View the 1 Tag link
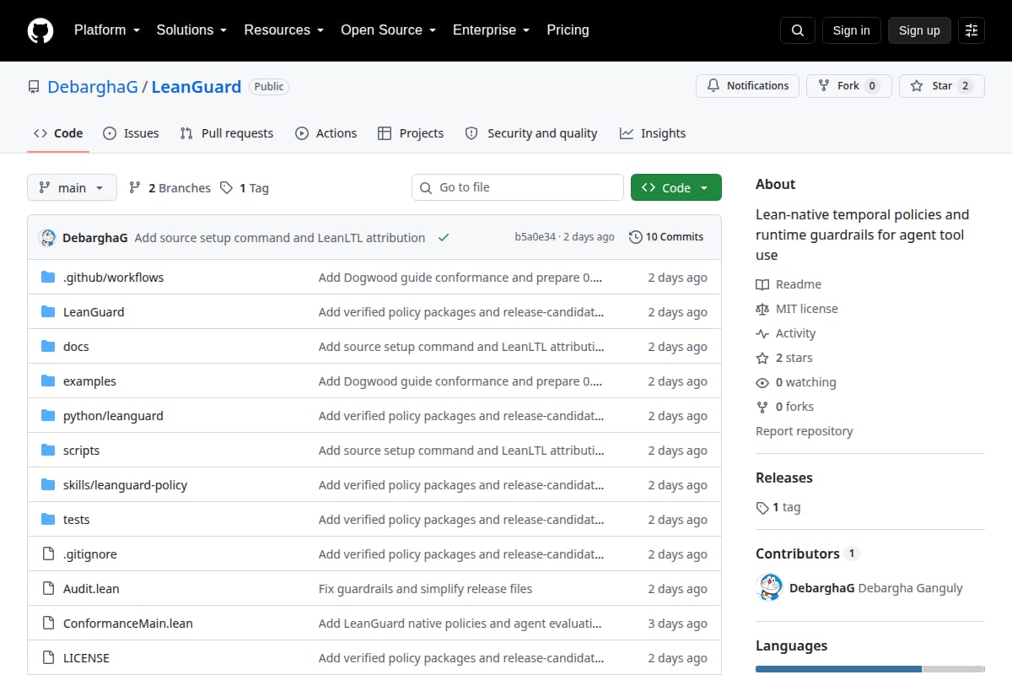 coord(245,188)
